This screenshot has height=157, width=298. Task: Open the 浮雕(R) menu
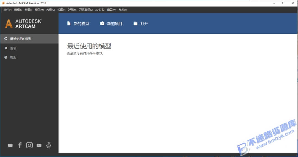pos(72,10)
